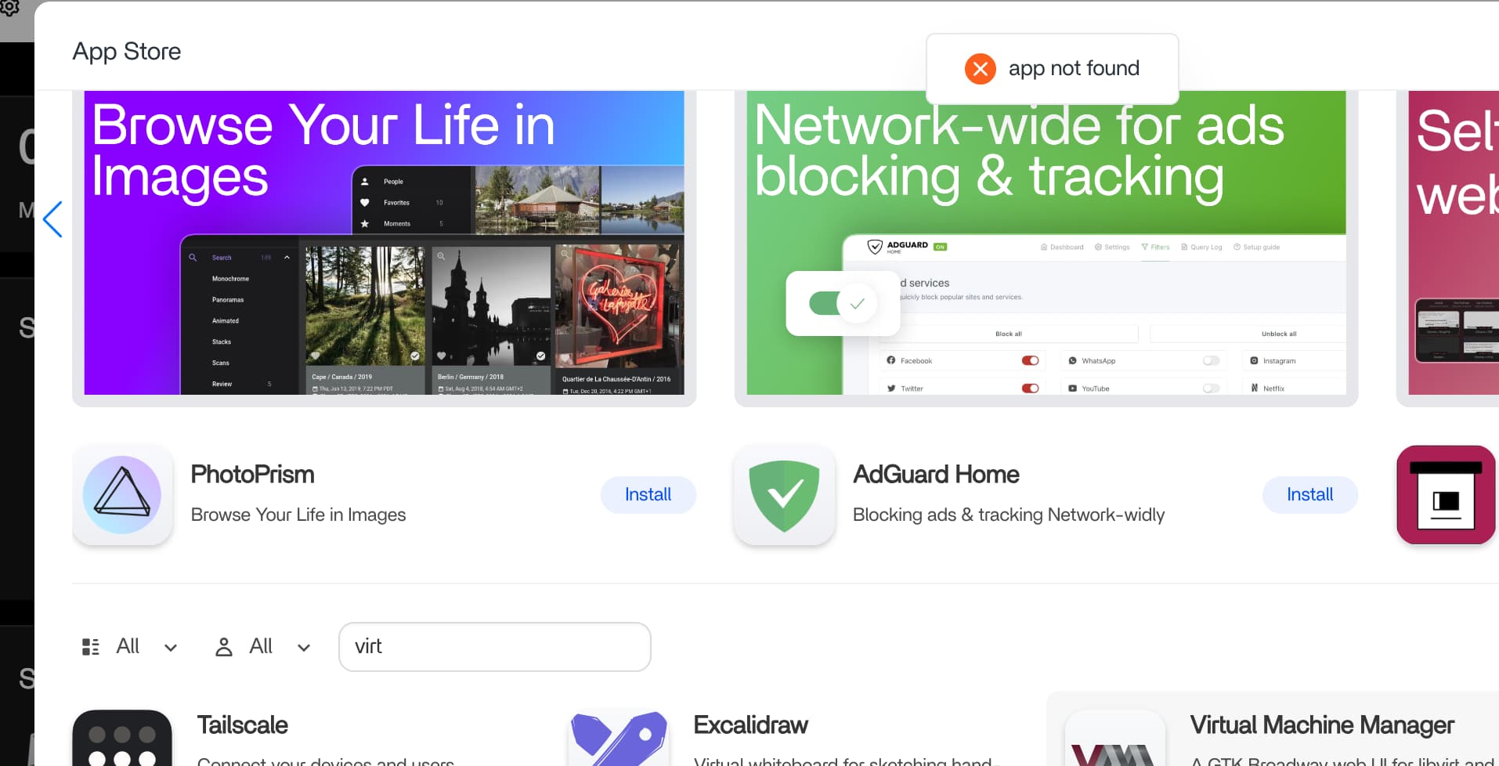This screenshot has height=766, width=1499.
Task: Click the AdGuard Home shield icon
Action: 784,495
